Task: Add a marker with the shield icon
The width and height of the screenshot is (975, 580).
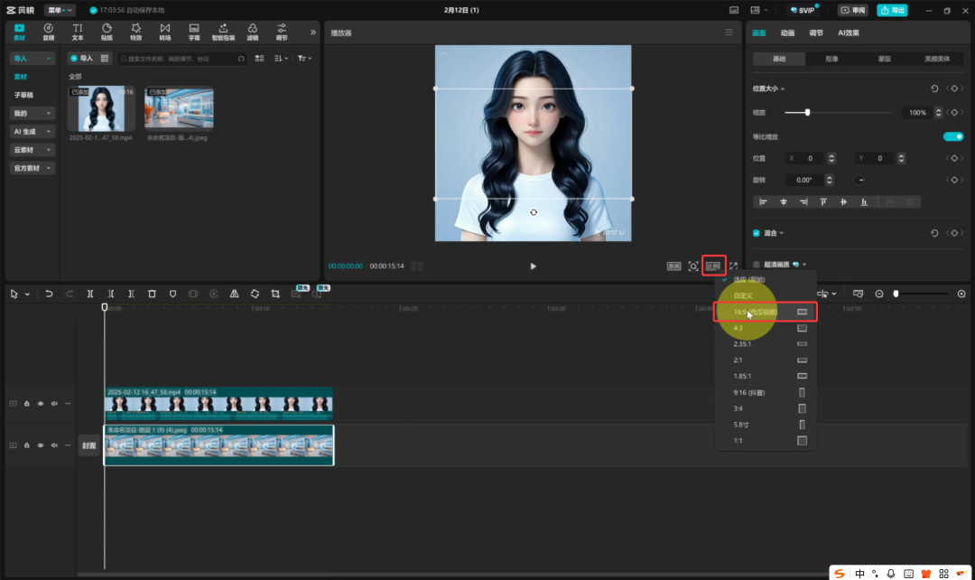Action: pos(172,294)
